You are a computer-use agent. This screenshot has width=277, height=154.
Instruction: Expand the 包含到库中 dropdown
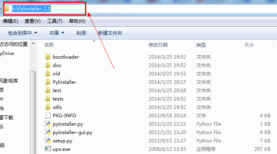(22, 33)
